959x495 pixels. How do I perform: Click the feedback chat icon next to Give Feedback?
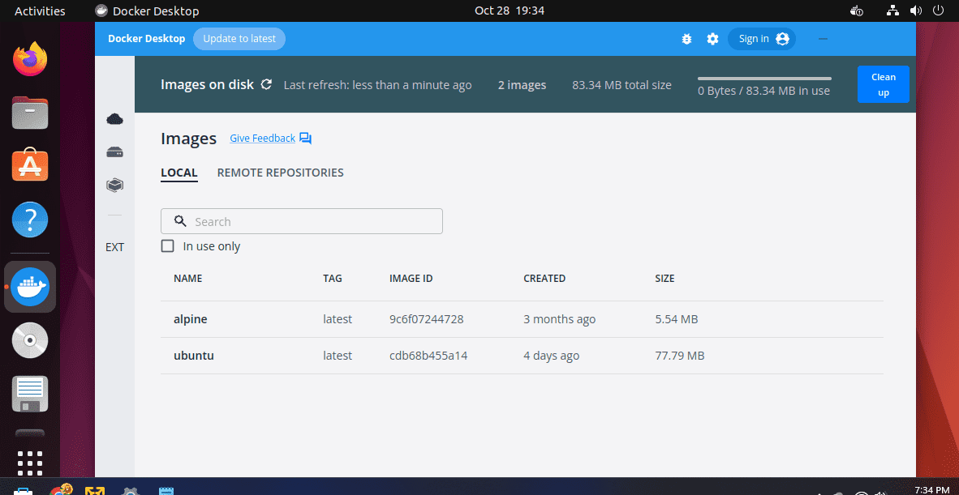tap(305, 138)
